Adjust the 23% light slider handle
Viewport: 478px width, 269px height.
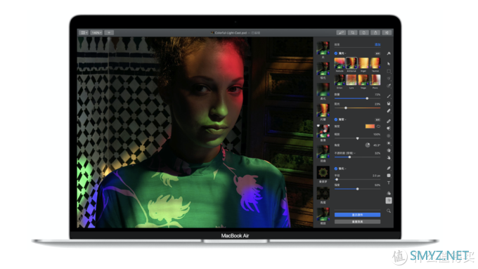[346, 108]
